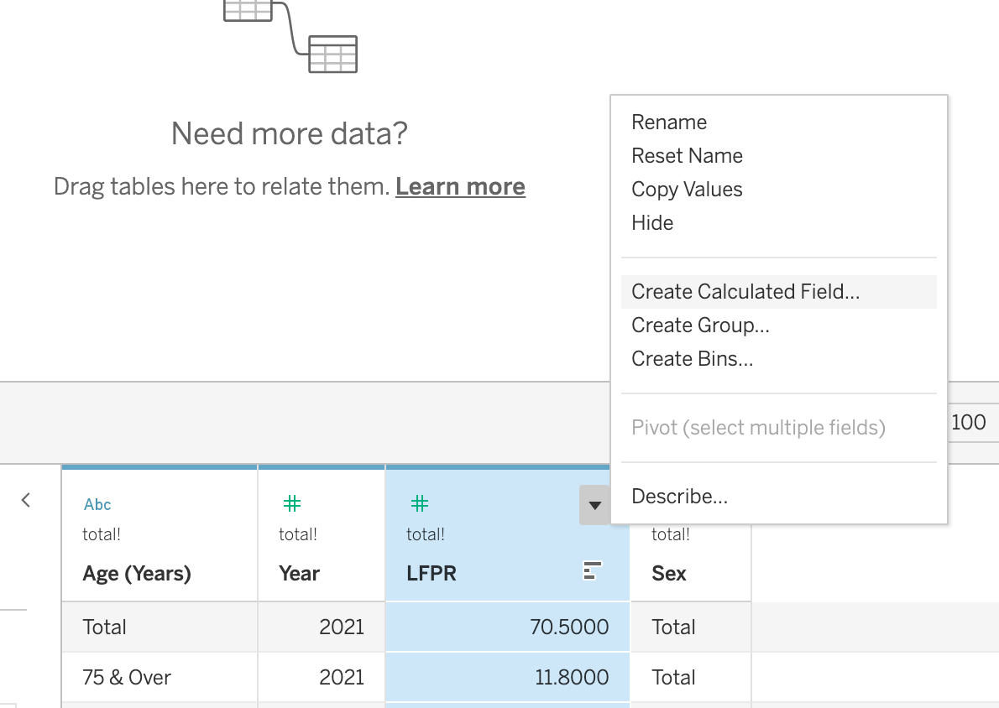Choose Rename from the context menu
999x708 pixels.
click(x=669, y=122)
